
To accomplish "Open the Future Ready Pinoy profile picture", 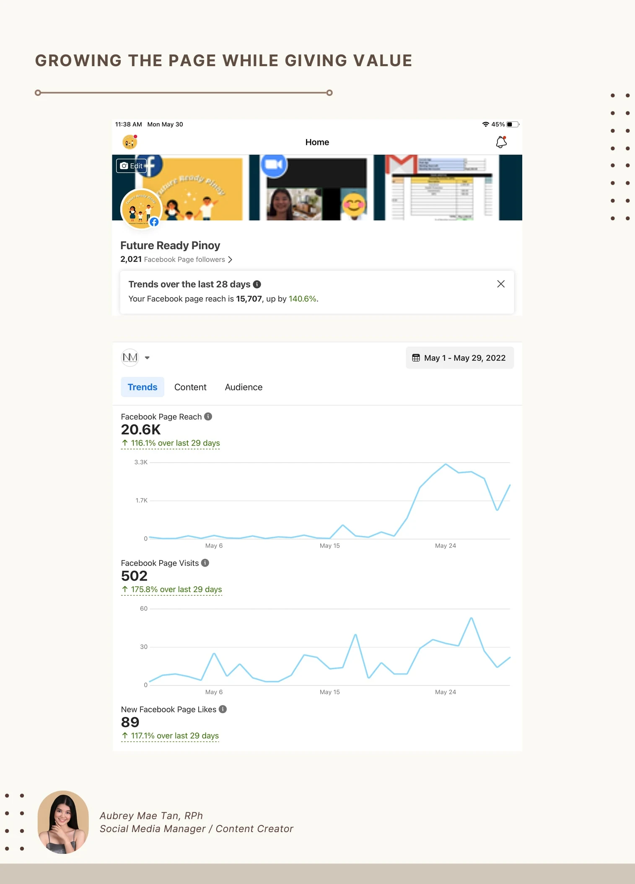I will (x=141, y=209).
